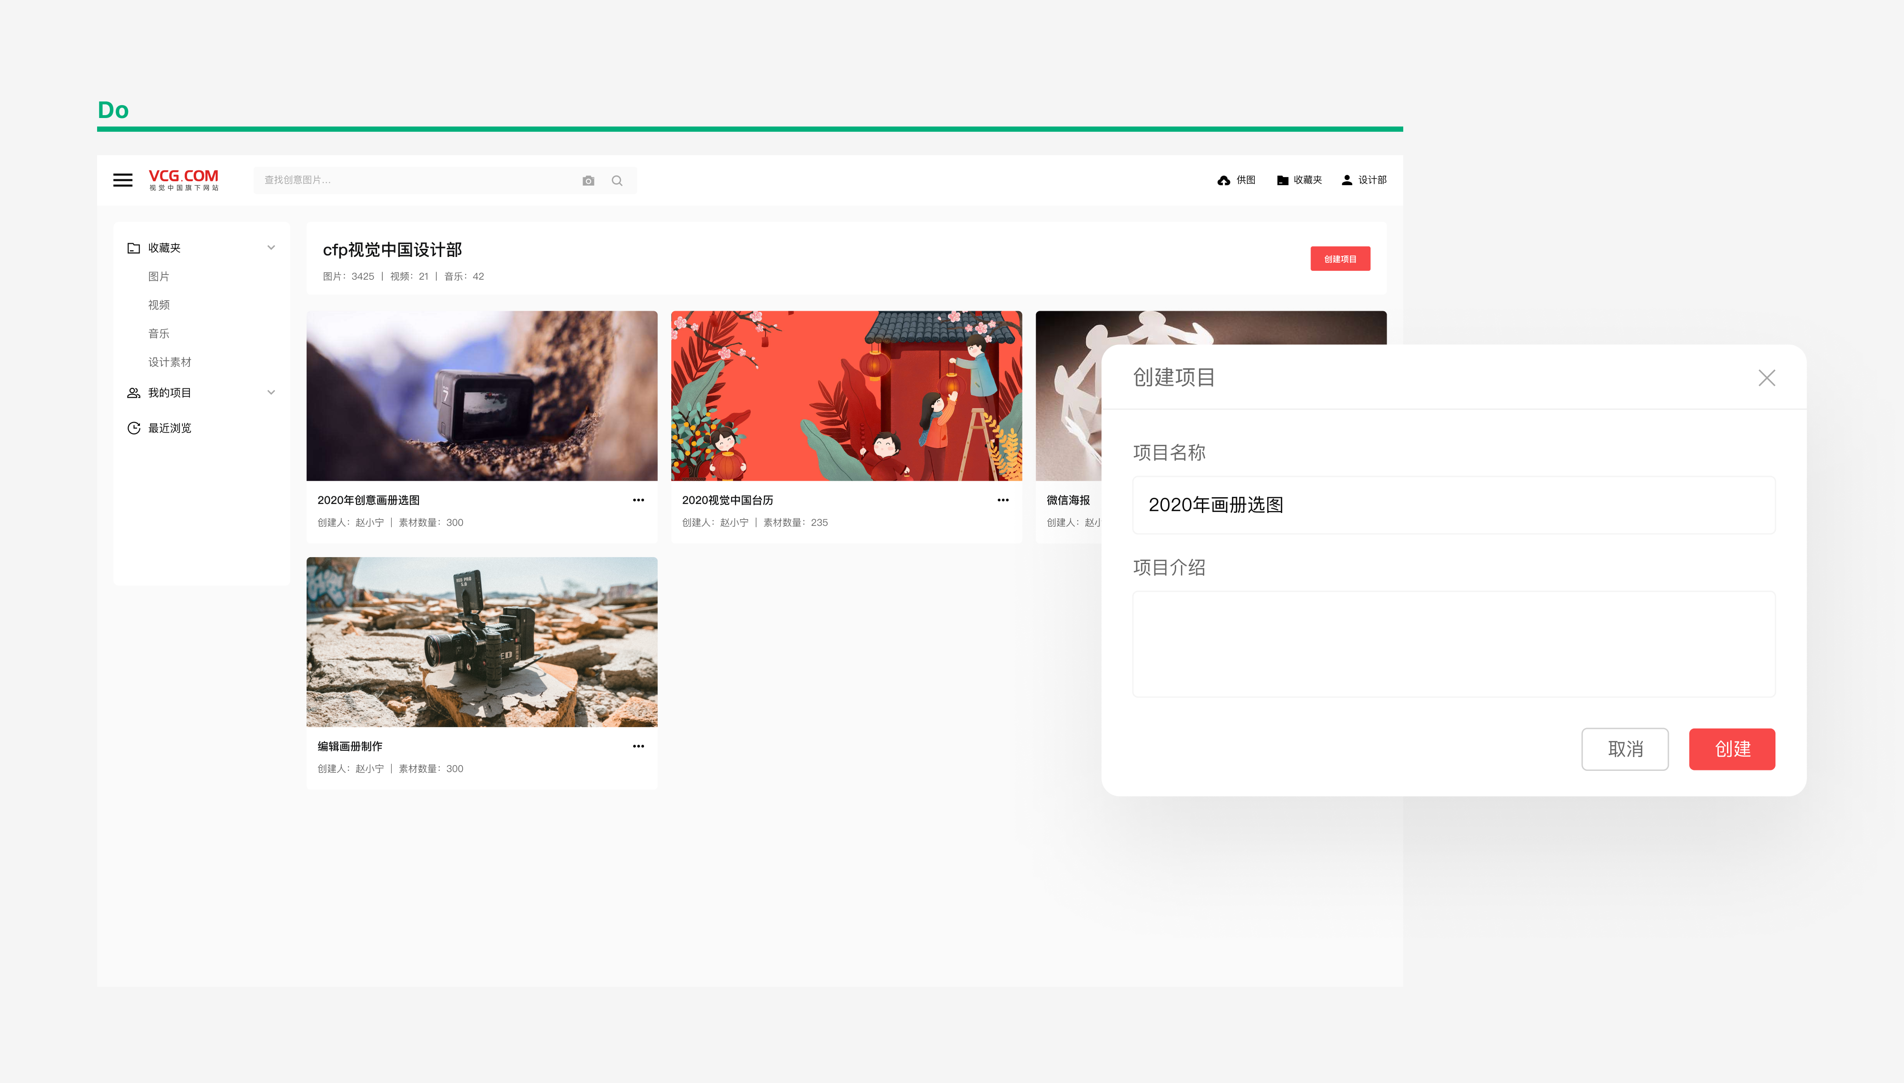Image resolution: width=1904 pixels, height=1083 pixels.
Task: Click the 最近浏览 clock icon
Action: tap(134, 428)
